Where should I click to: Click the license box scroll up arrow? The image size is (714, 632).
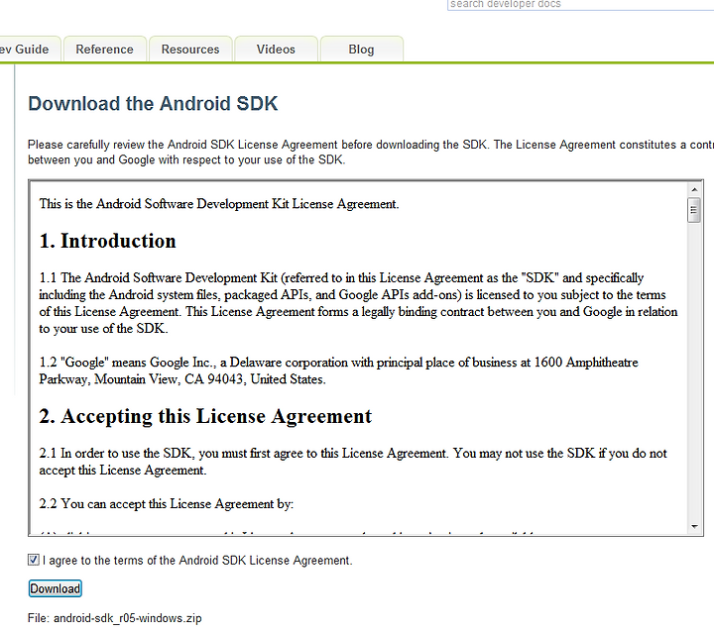point(694,189)
